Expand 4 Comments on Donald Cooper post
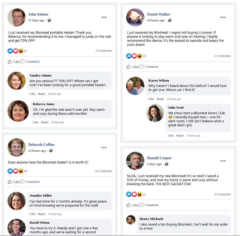Image resolution: width=240 pixels, height=236 pixels. click(222, 194)
